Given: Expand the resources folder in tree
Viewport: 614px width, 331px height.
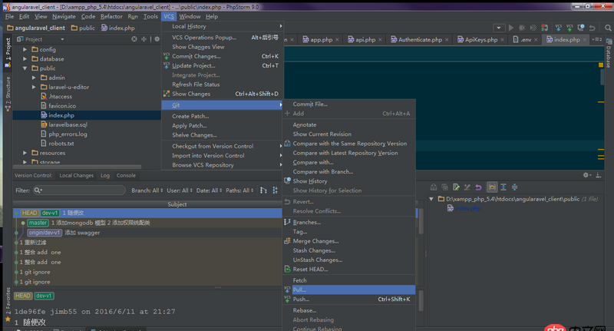Looking at the screenshot, I should [x=25, y=153].
